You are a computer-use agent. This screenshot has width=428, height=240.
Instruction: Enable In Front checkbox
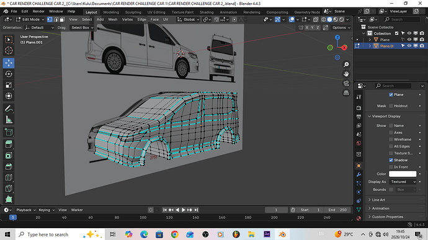[391, 167]
